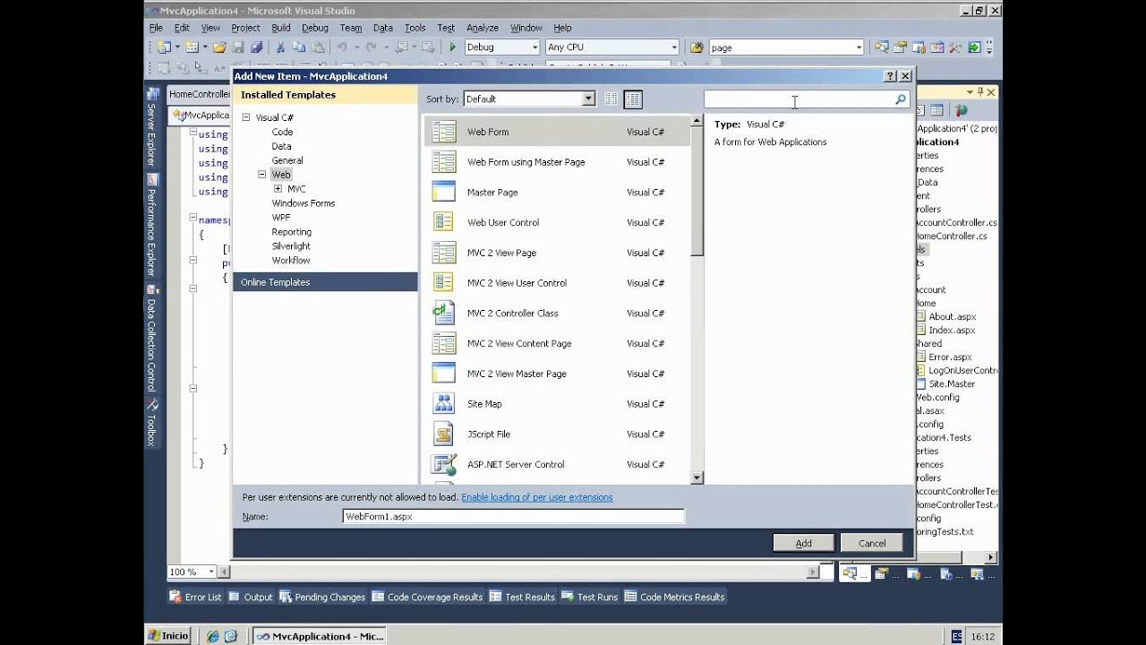Open the Build menu
The width and height of the screenshot is (1146, 645).
point(281,28)
